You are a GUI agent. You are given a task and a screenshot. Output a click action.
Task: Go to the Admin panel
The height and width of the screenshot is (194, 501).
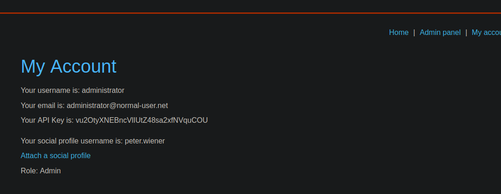coord(440,32)
